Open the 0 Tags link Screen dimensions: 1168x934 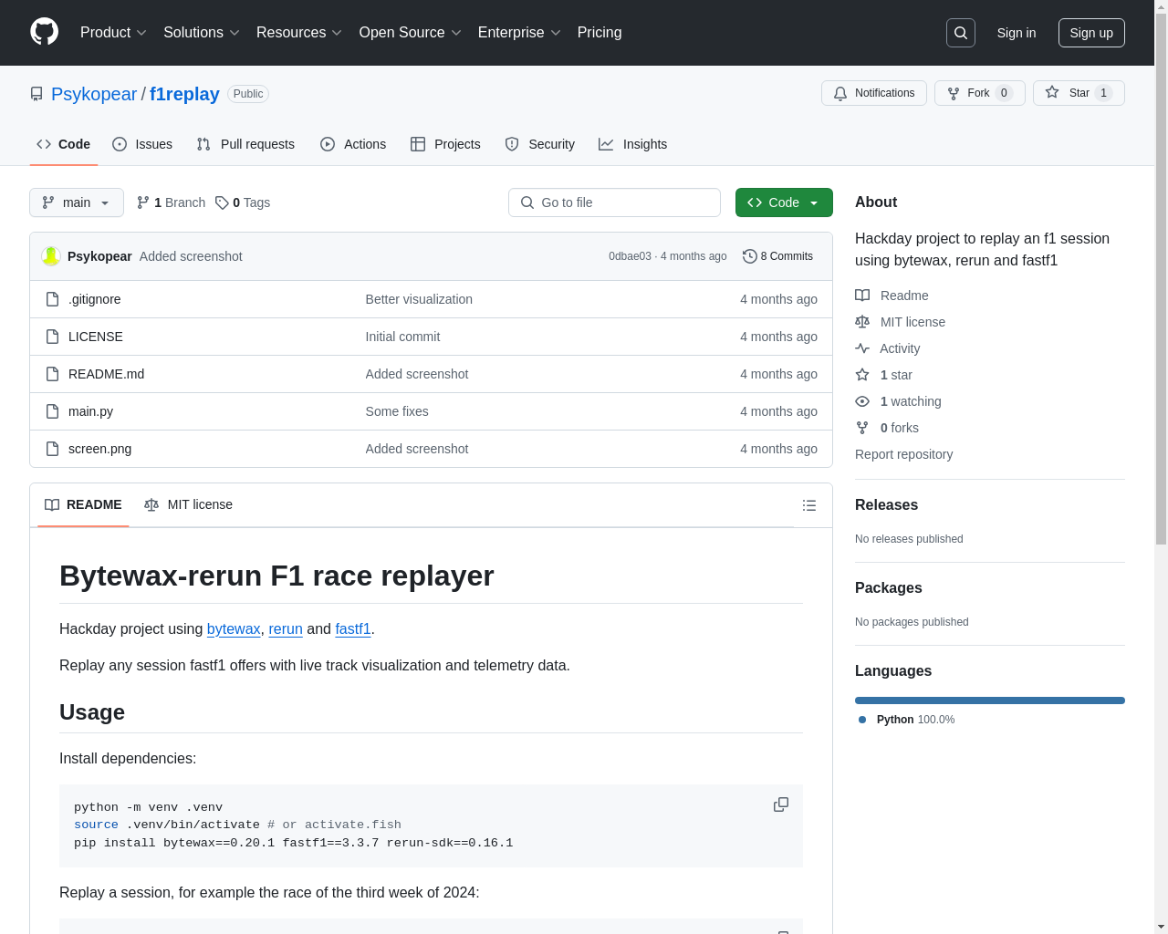coord(243,202)
